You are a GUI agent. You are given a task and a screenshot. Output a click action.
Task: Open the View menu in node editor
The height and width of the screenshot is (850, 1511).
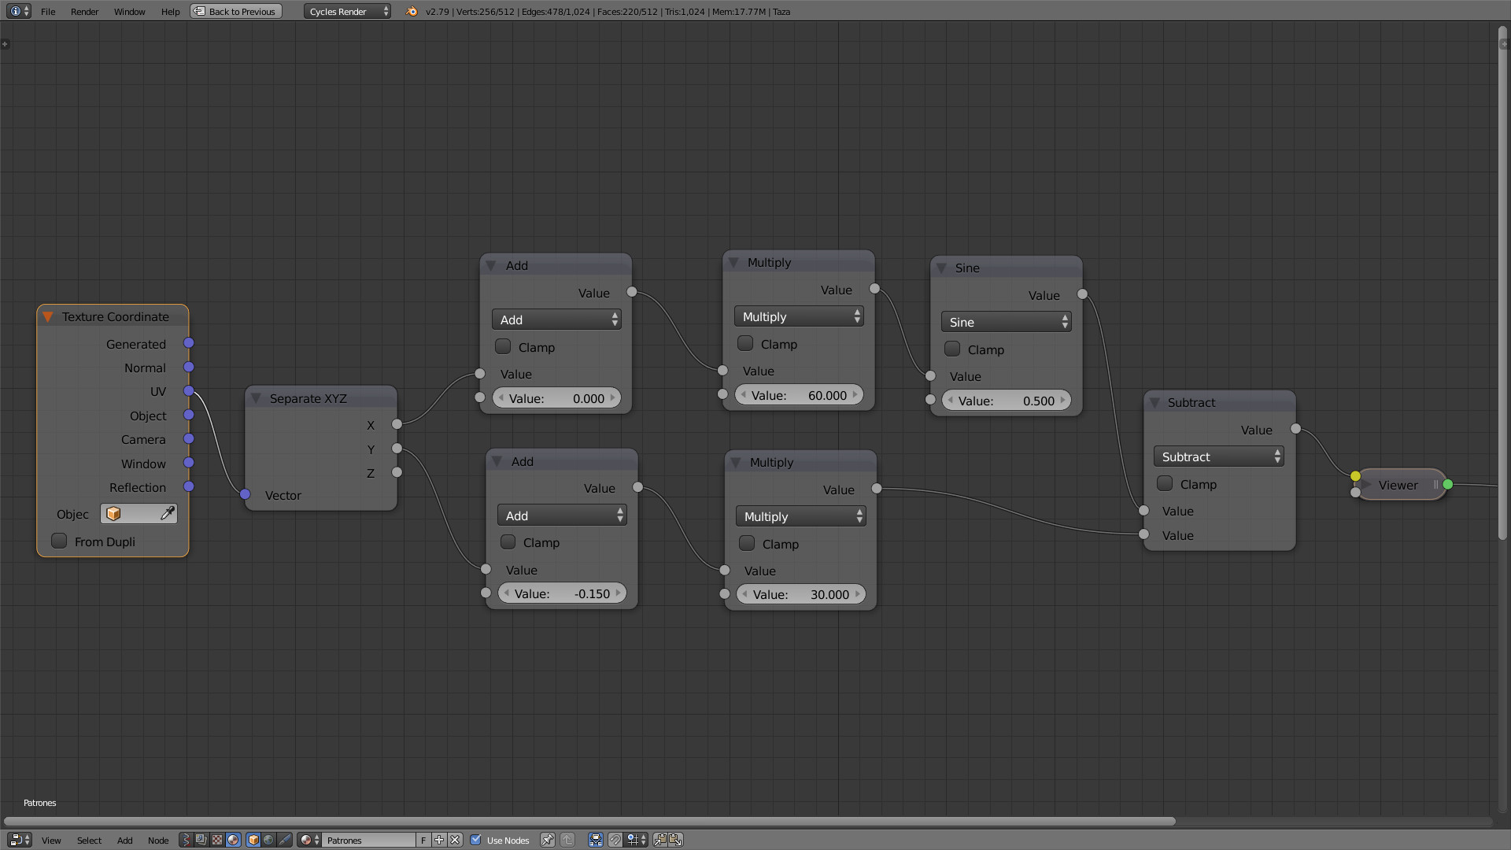coord(51,840)
